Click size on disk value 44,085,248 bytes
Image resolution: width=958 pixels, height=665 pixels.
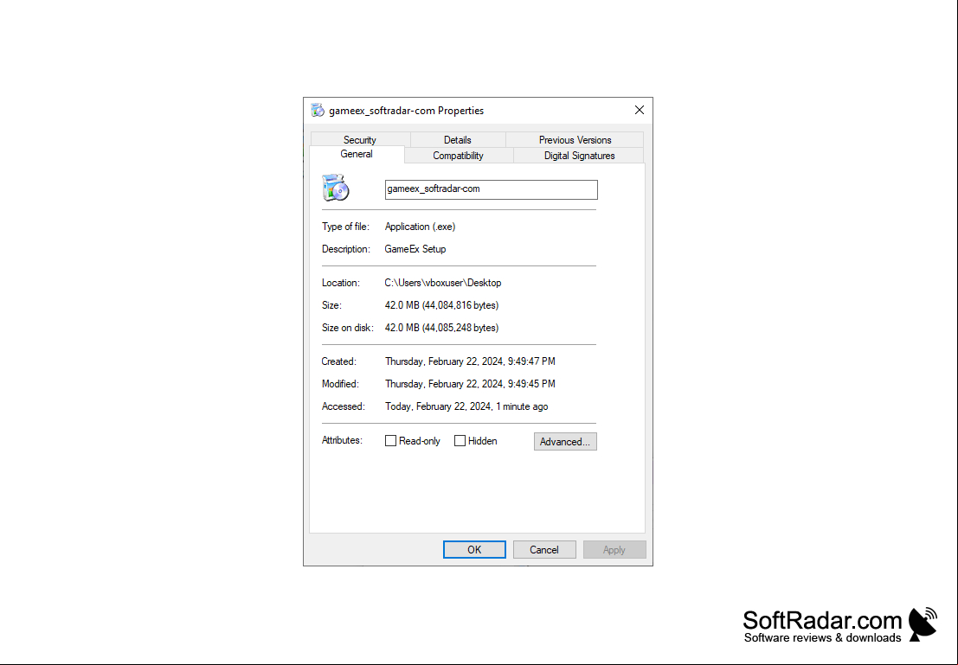(441, 328)
